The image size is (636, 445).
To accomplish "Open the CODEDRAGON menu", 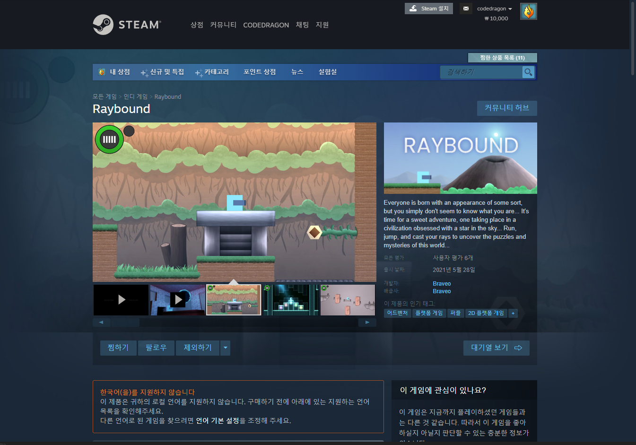I will (x=266, y=25).
